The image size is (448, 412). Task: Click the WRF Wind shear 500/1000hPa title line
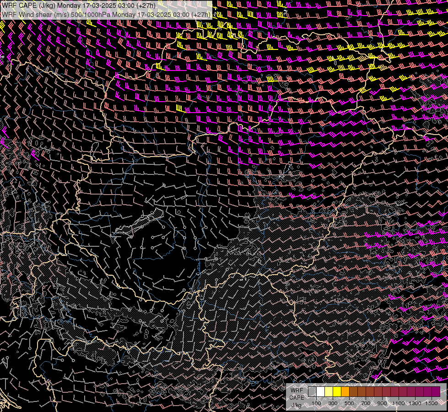pyautogui.click(x=106, y=15)
